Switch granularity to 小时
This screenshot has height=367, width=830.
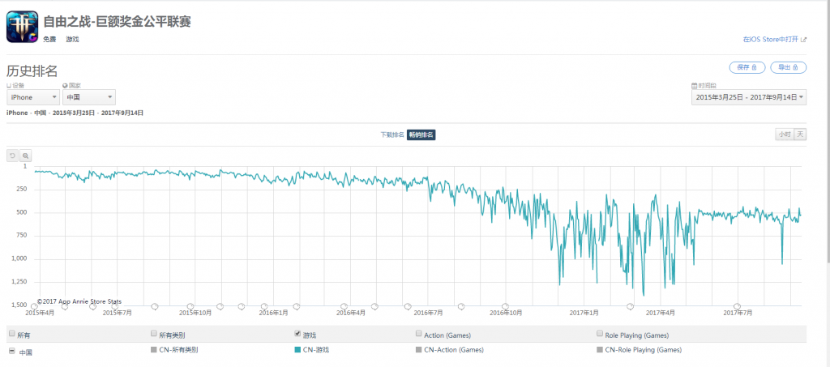coord(784,134)
